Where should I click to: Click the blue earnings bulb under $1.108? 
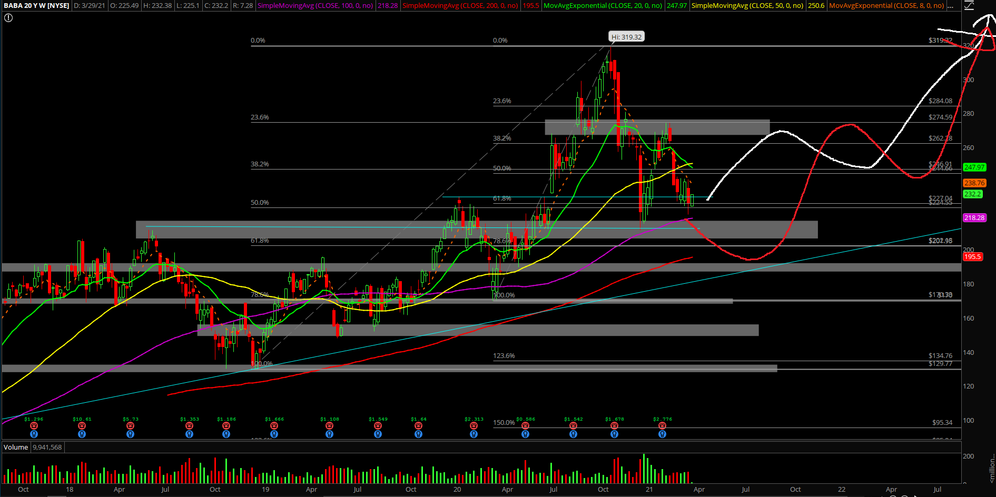[329, 434]
